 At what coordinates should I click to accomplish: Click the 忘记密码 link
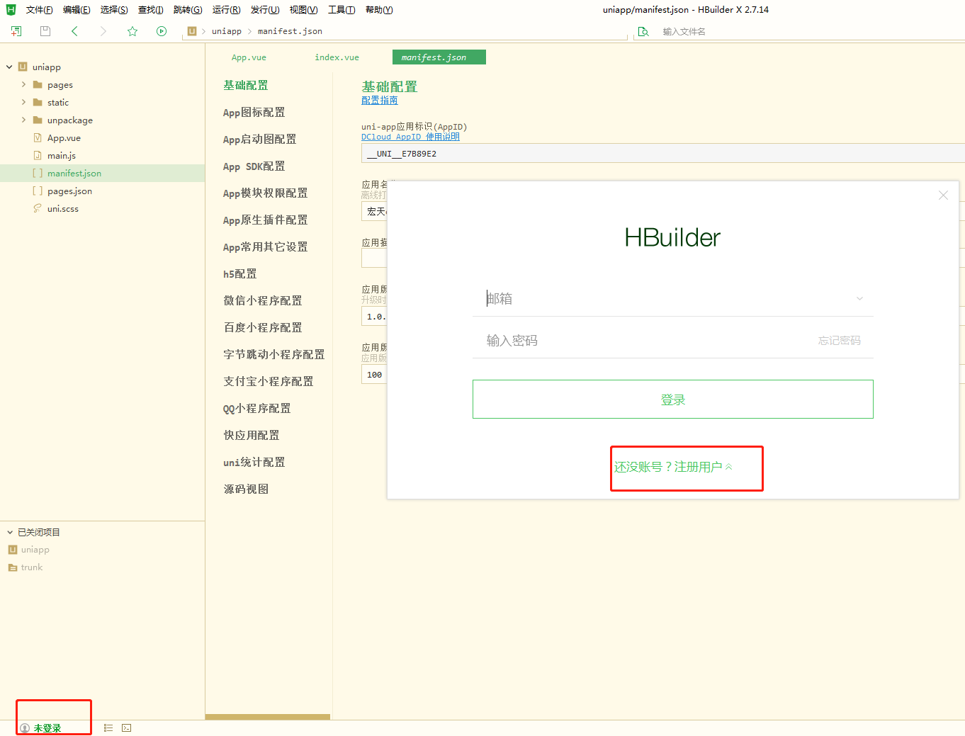839,341
